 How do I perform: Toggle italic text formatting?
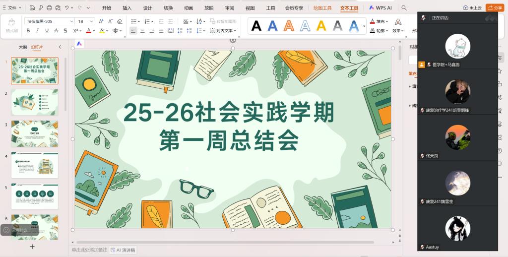[x=38, y=31]
